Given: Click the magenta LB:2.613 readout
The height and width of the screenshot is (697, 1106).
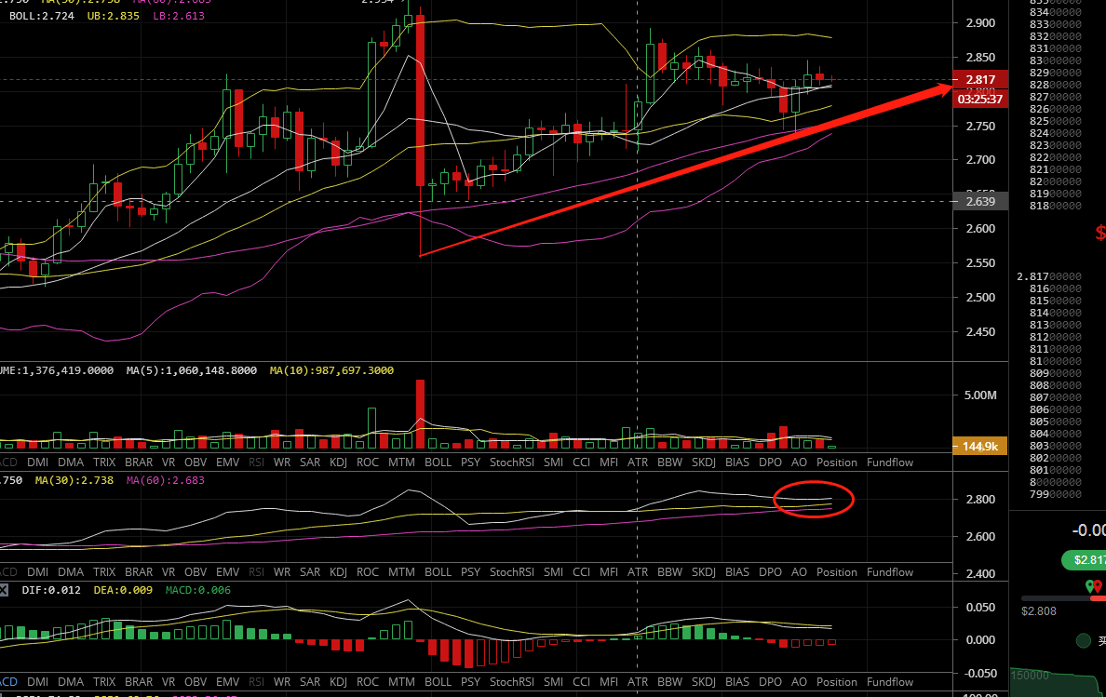Looking at the screenshot, I should pos(179,16).
